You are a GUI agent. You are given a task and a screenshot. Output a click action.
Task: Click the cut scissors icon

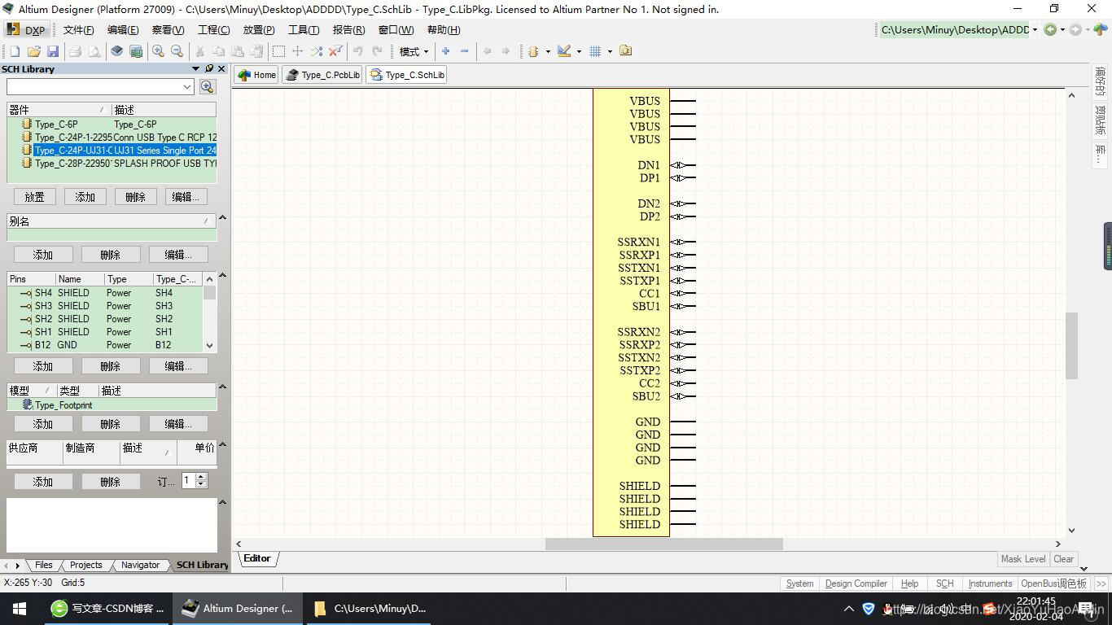(x=199, y=51)
